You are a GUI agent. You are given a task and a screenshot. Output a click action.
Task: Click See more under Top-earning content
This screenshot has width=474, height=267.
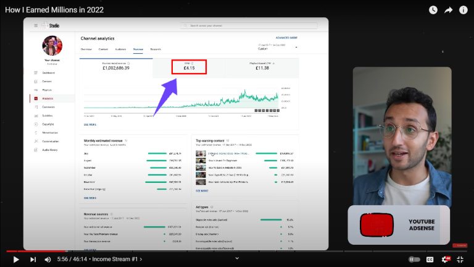click(x=202, y=191)
